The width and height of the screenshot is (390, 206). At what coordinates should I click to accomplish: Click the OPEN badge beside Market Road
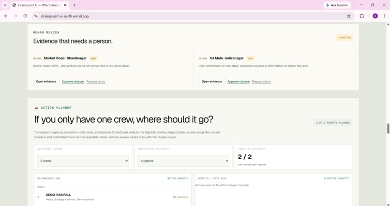pos(93,59)
